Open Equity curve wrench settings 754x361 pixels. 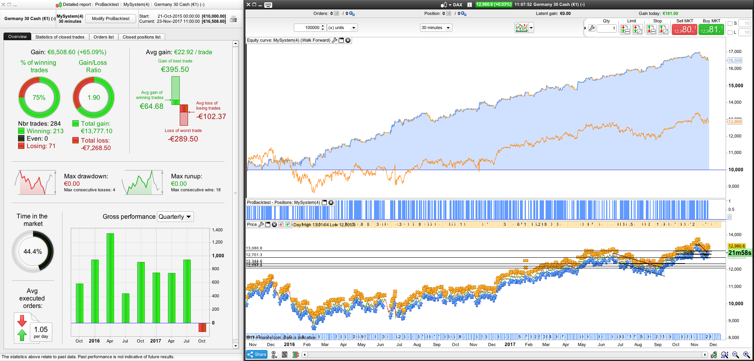pos(335,40)
